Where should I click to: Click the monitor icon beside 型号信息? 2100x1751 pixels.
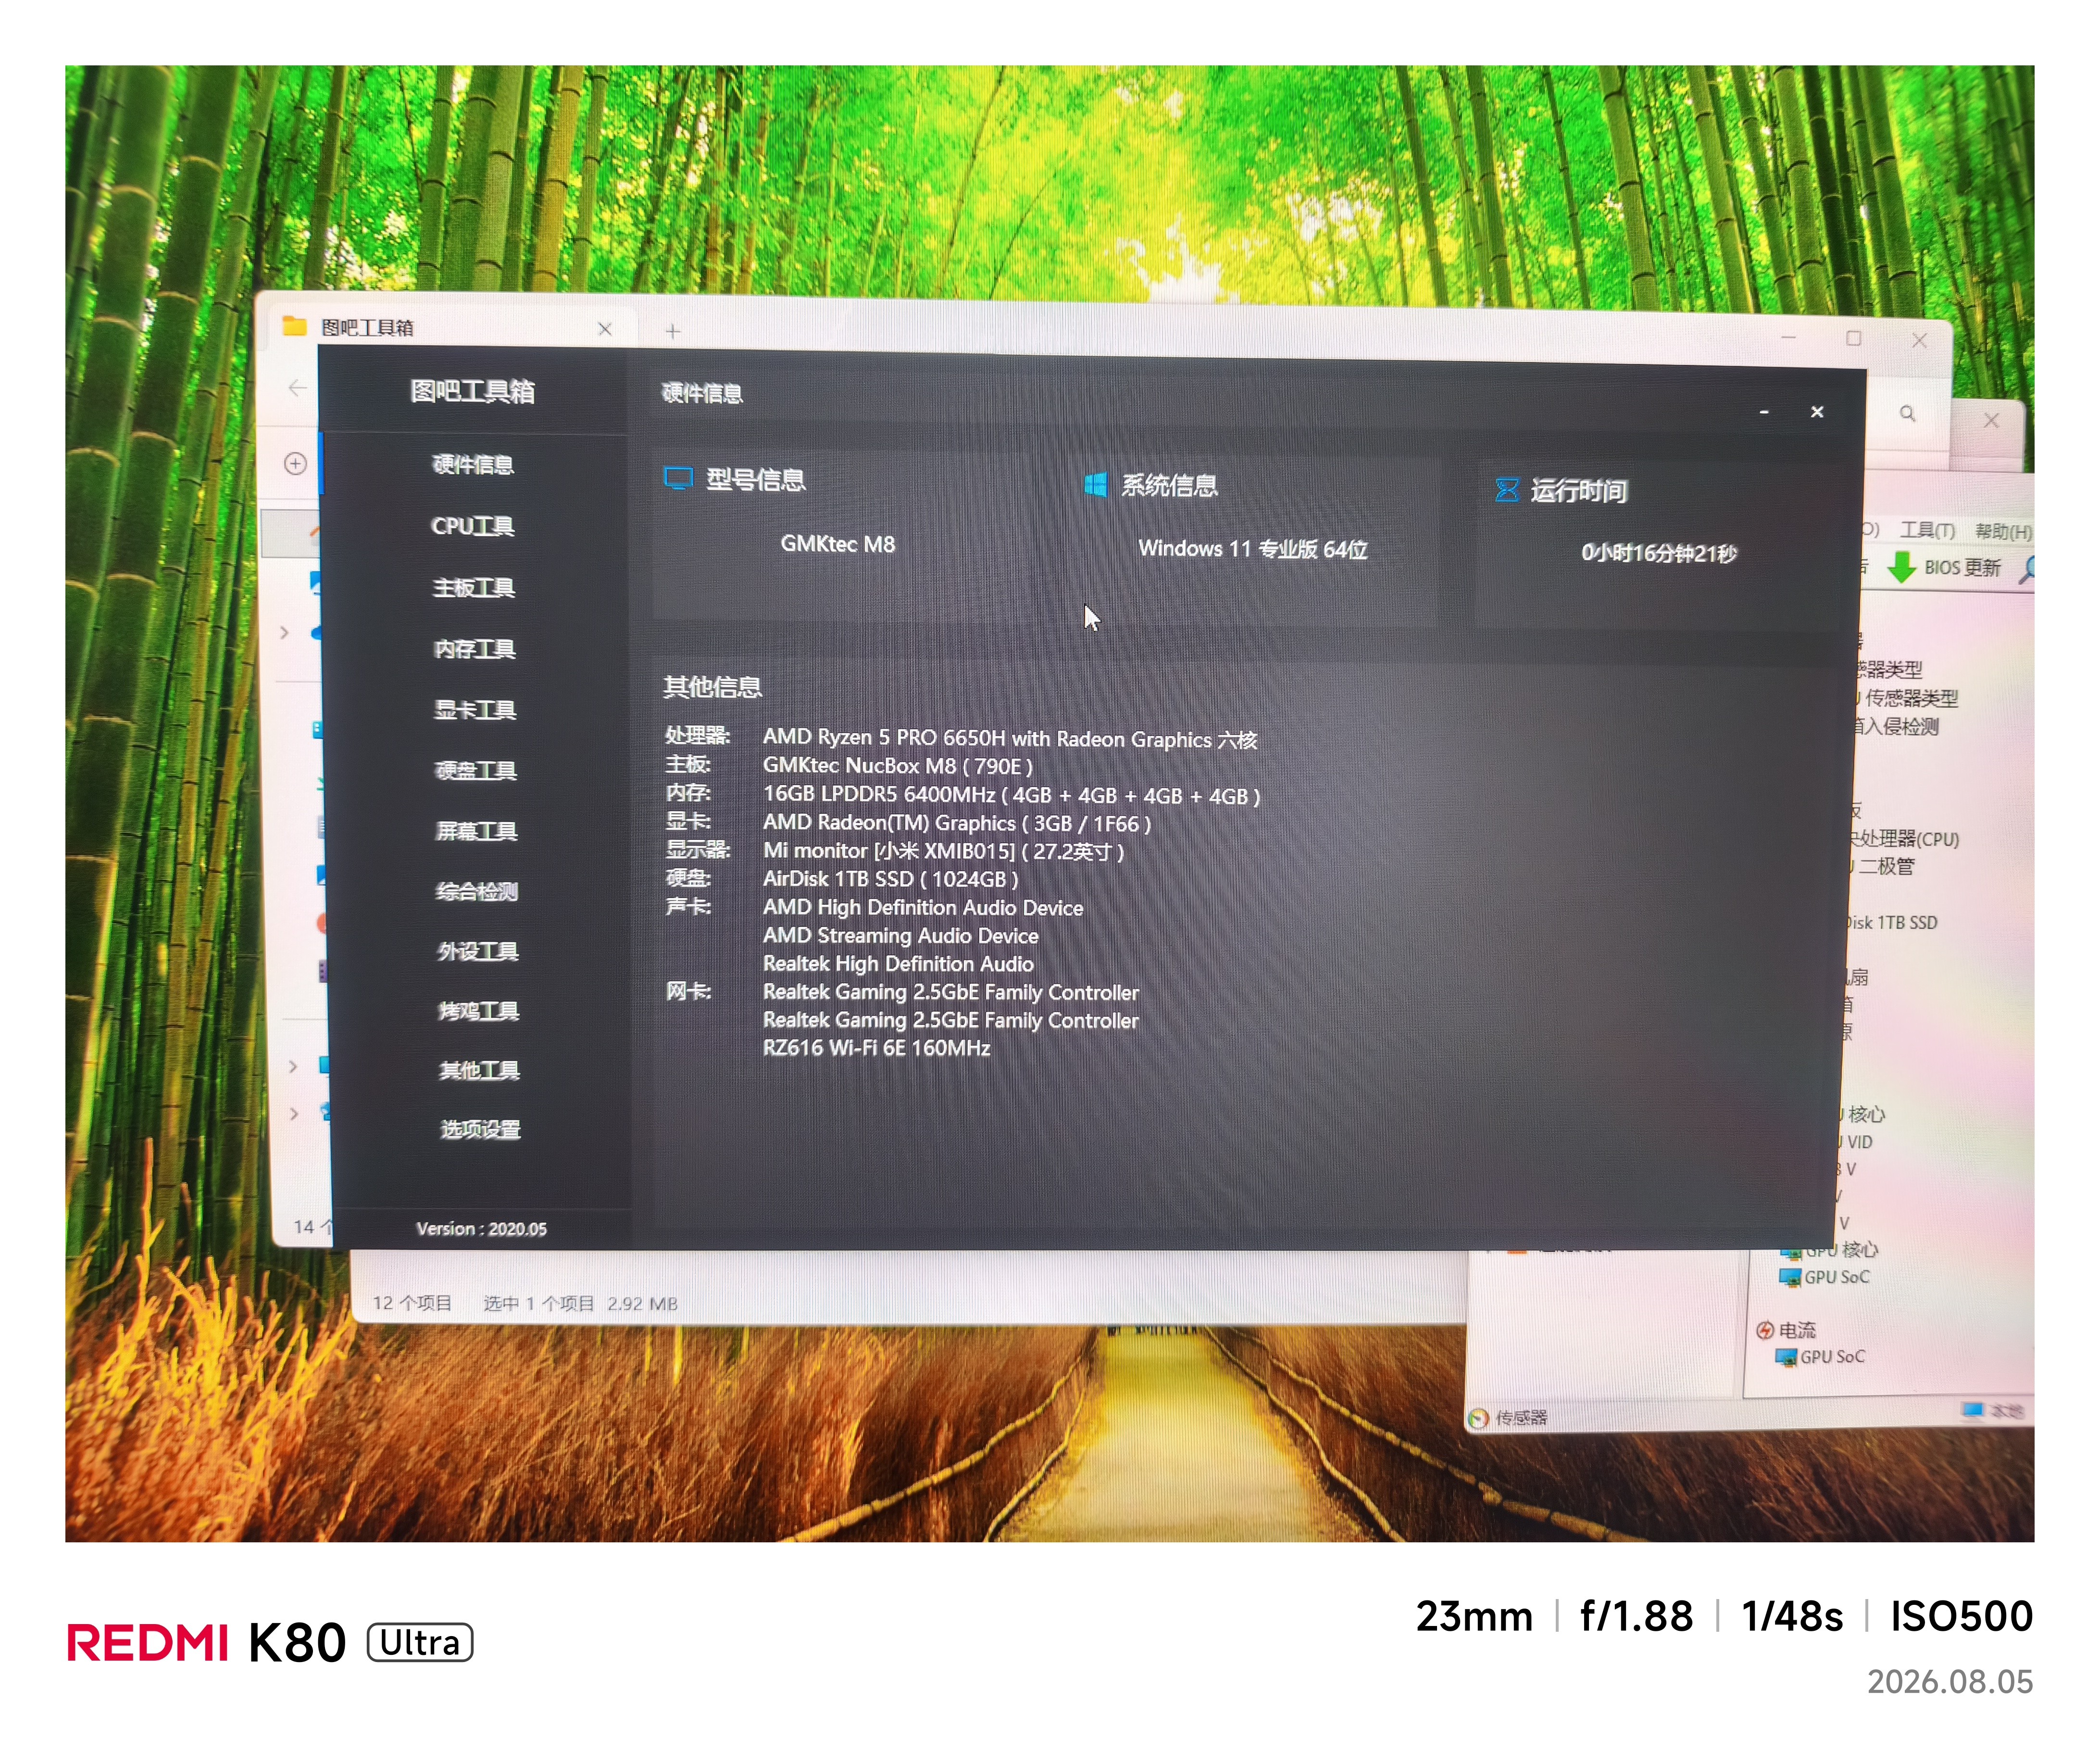(x=678, y=478)
